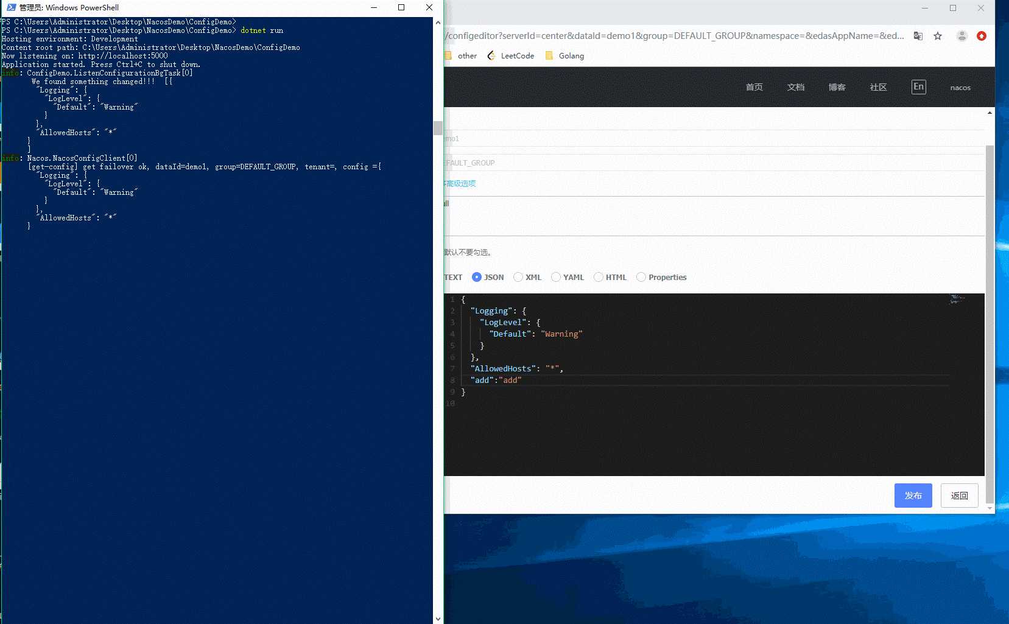This screenshot has width=1009, height=624.
Task: Click the "Logging" line in JSON editor
Action: (x=498, y=310)
